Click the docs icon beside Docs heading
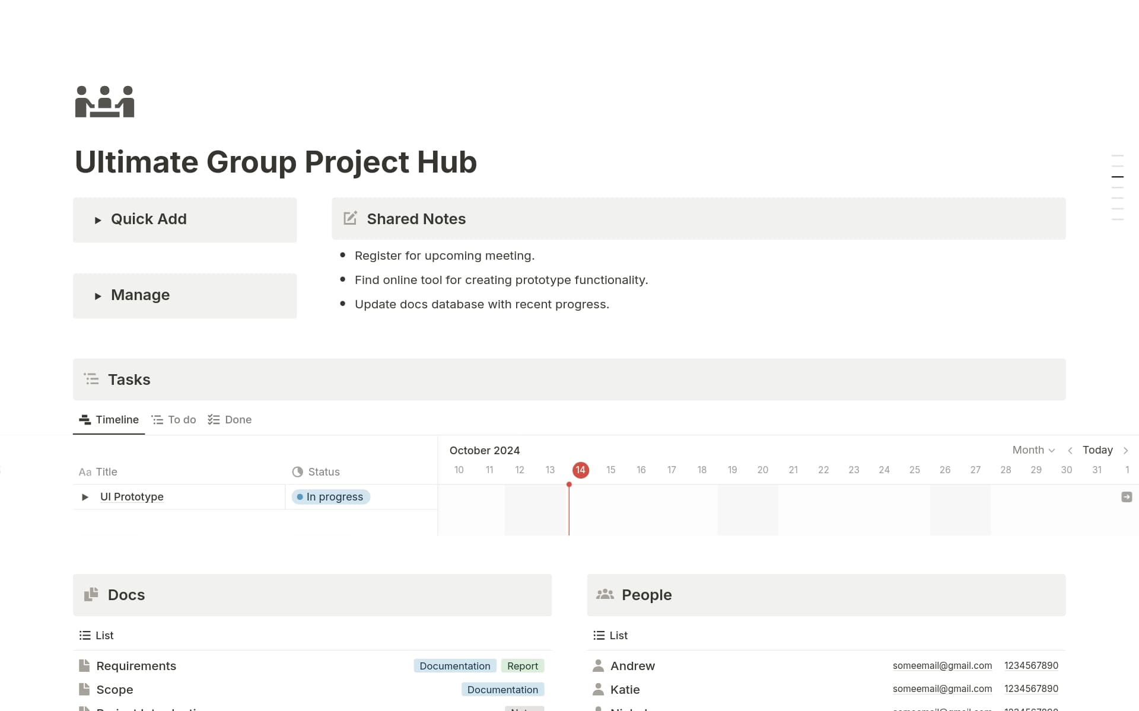1139x711 pixels. click(91, 595)
